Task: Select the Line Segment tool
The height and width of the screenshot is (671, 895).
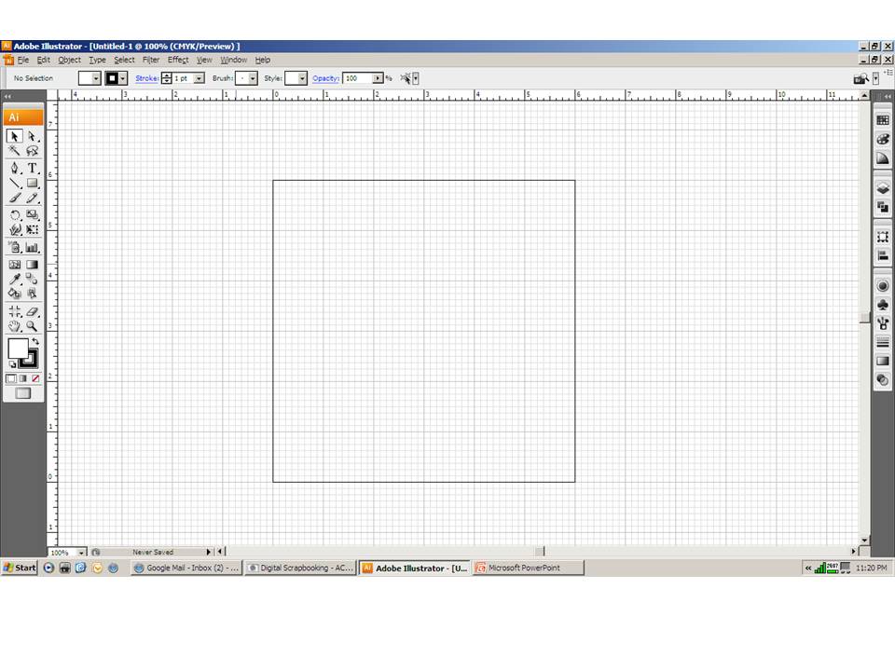Action: coord(15,184)
